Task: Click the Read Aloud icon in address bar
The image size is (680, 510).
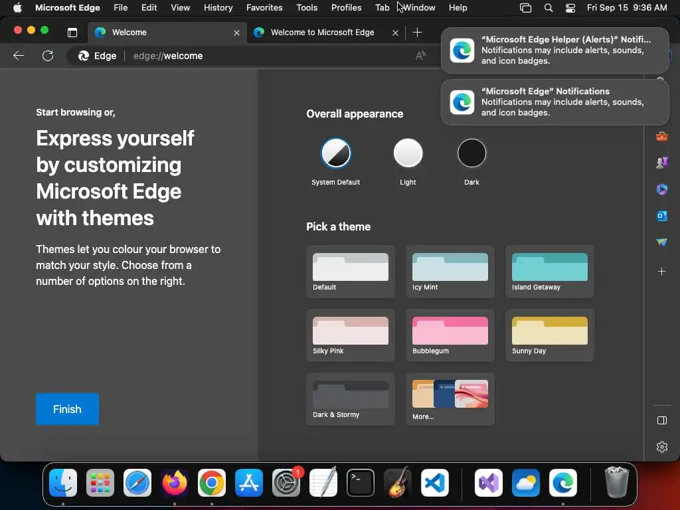Action: pos(420,56)
